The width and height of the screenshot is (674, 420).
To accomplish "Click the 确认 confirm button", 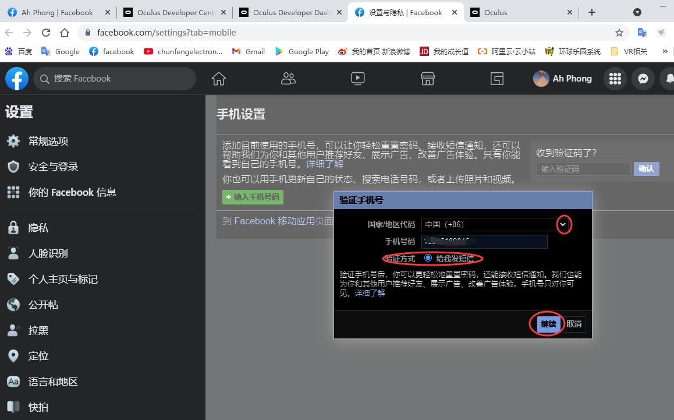I will tap(646, 169).
